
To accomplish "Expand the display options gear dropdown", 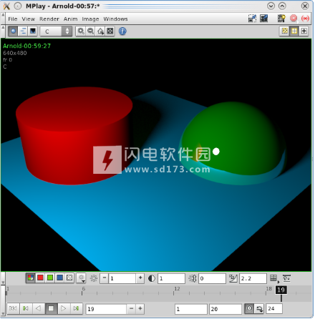I will (x=81, y=278).
